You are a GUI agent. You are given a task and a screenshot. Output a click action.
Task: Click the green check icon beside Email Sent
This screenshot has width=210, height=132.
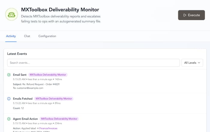pos(9,75)
